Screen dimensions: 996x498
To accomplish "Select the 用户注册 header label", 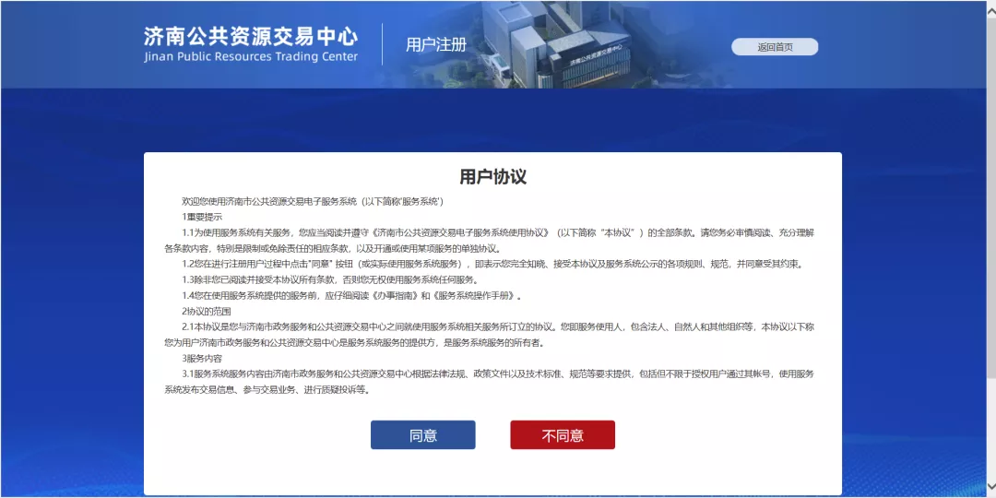I will (x=436, y=45).
